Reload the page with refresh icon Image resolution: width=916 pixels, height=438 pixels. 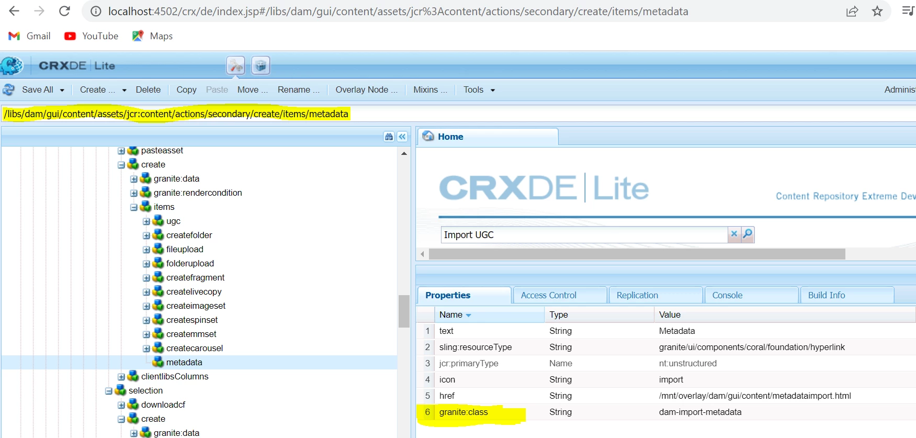click(64, 11)
